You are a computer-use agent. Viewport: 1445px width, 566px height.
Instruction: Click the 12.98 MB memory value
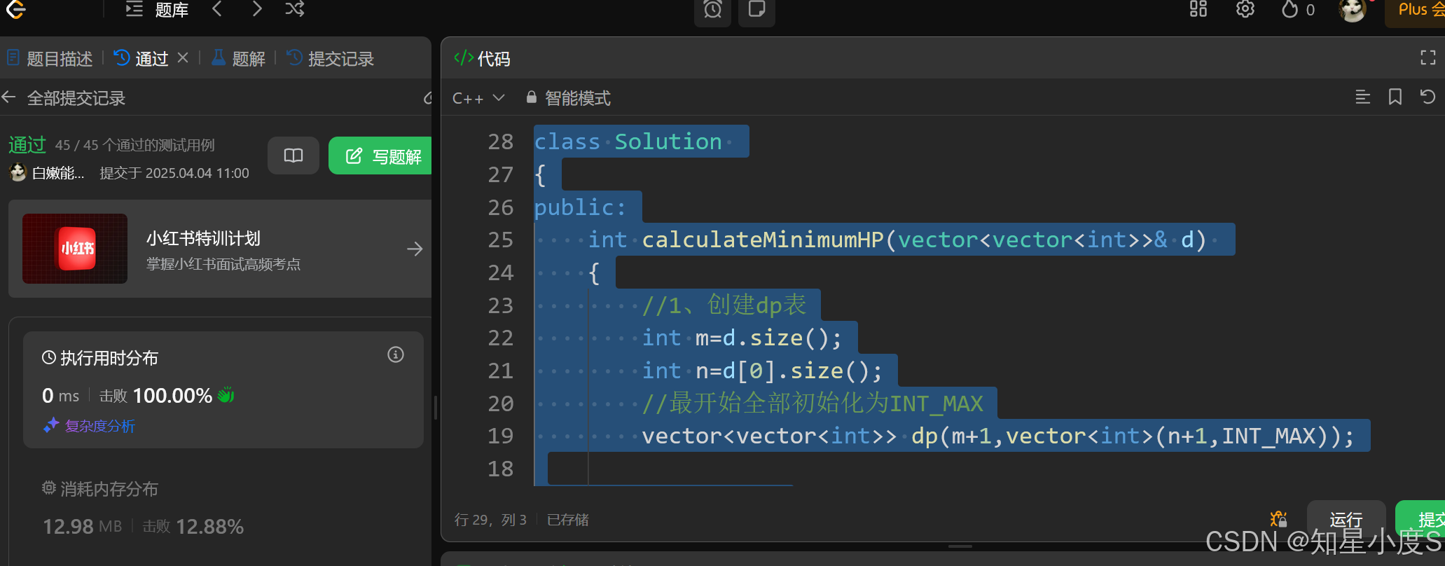83,526
